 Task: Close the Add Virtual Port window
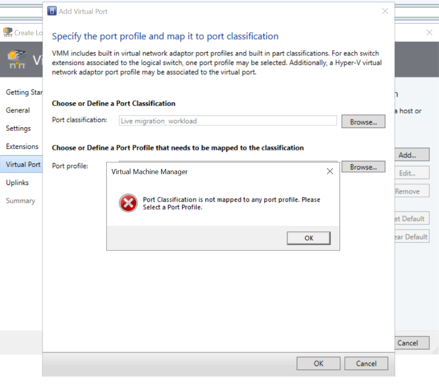click(x=385, y=11)
